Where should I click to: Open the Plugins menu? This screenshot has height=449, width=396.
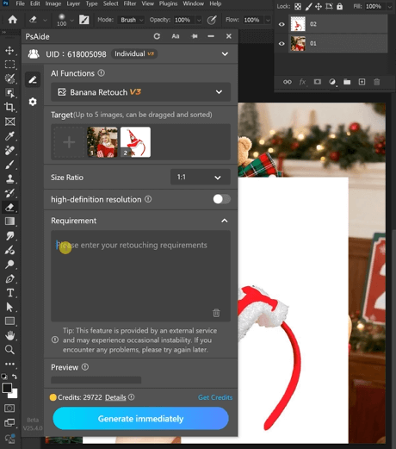(168, 3)
